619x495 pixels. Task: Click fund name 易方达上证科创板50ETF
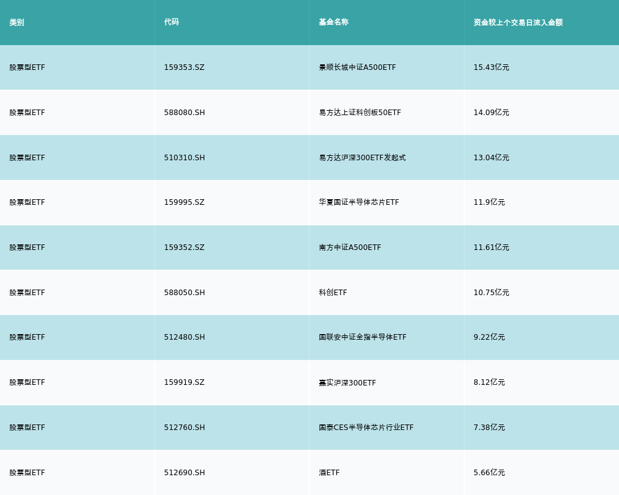[360, 113]
